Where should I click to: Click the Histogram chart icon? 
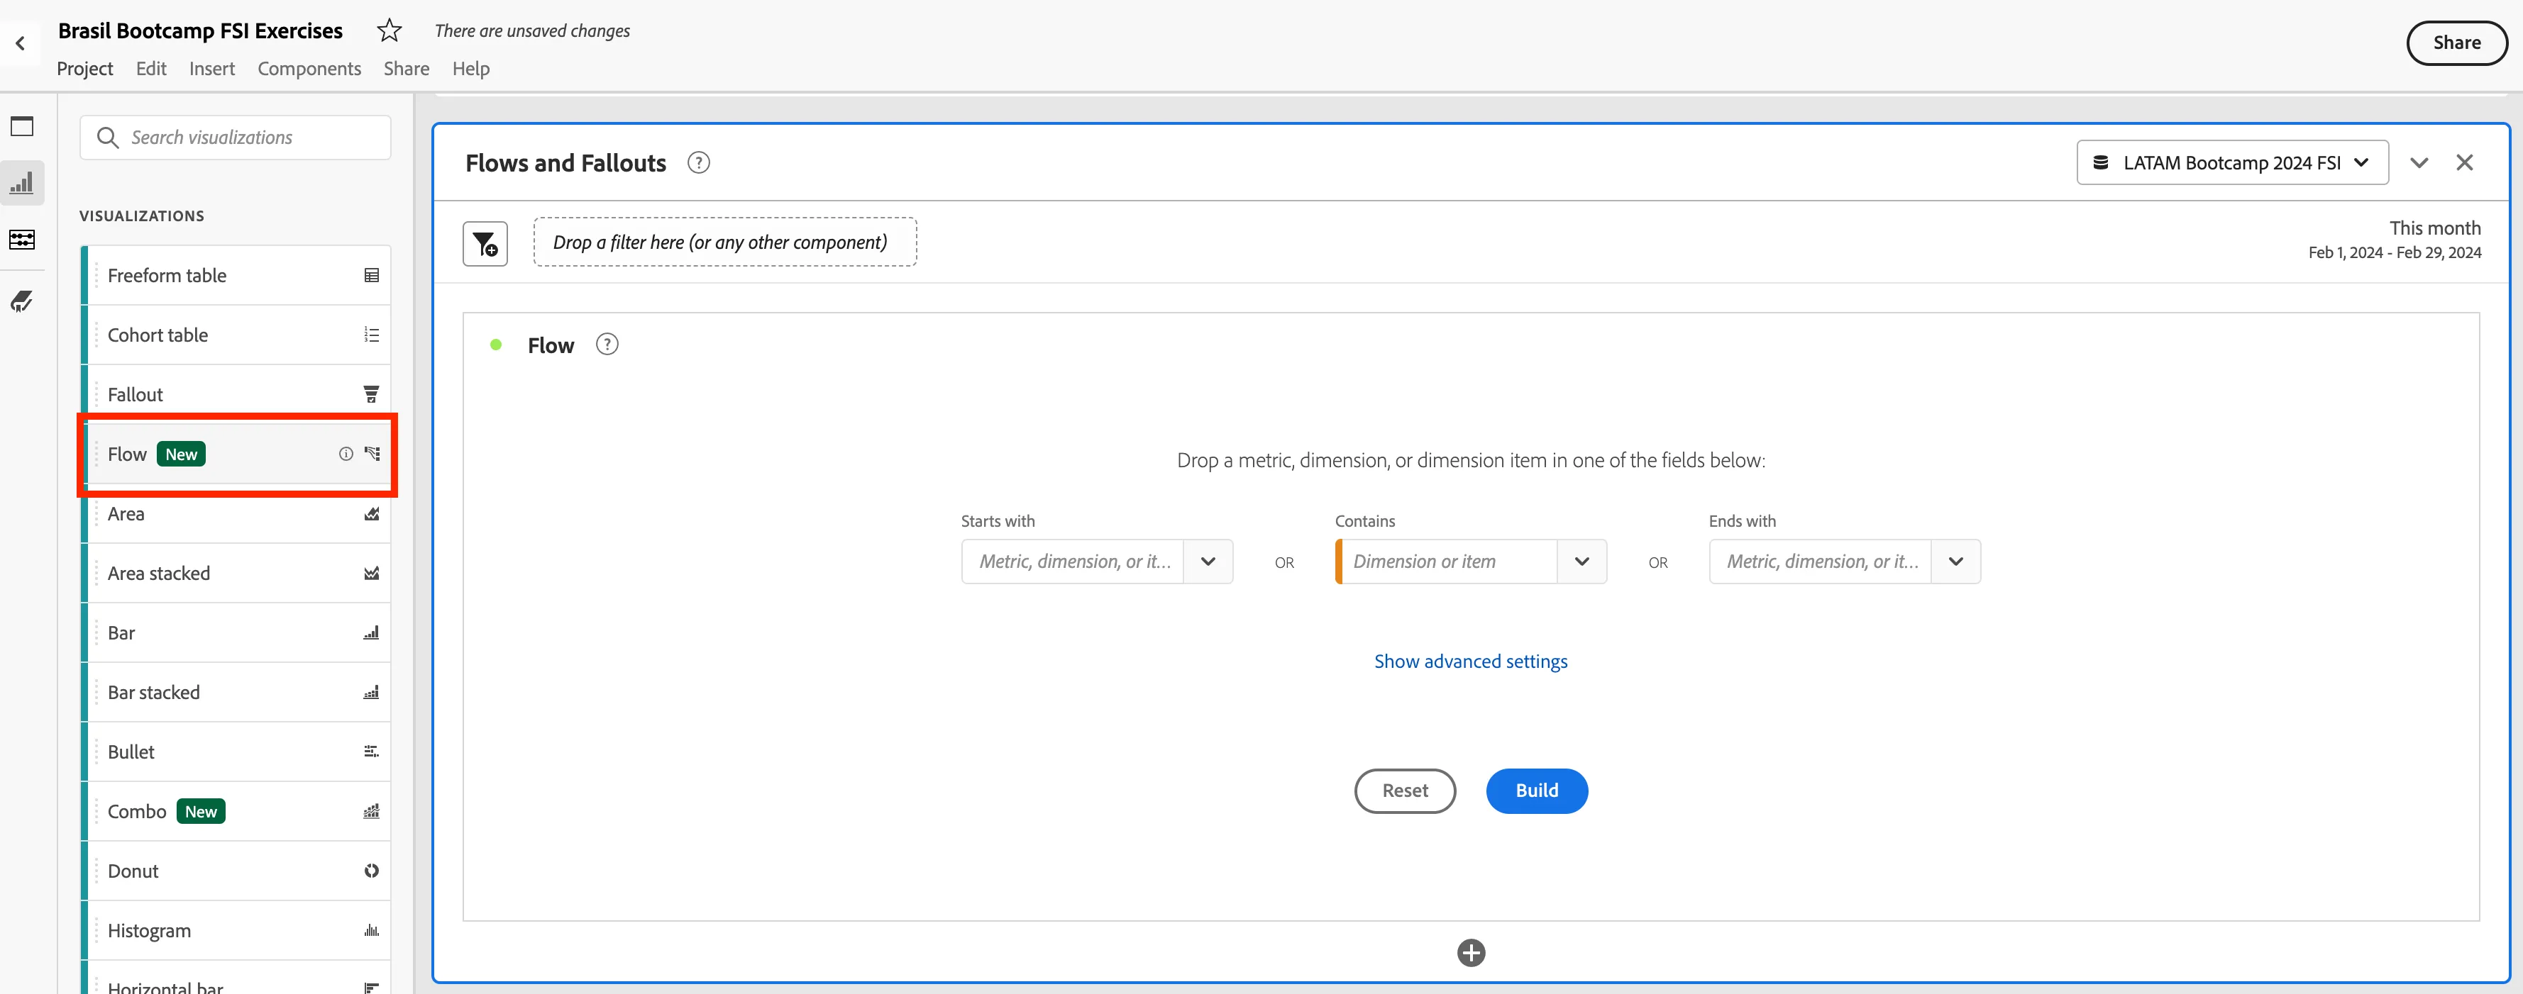pos(371,930)
